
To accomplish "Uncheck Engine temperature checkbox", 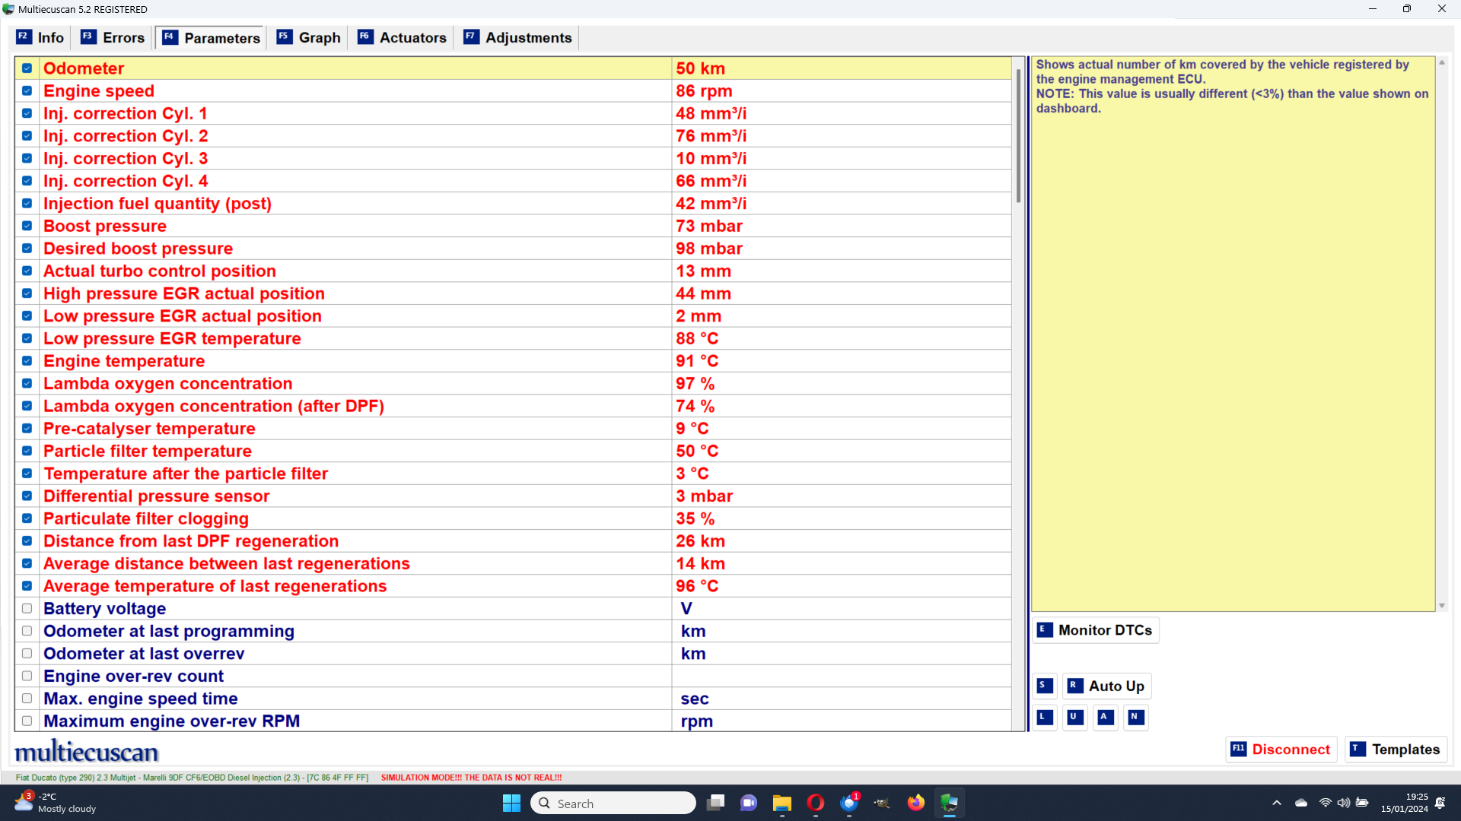I will (x=27, y=361).
